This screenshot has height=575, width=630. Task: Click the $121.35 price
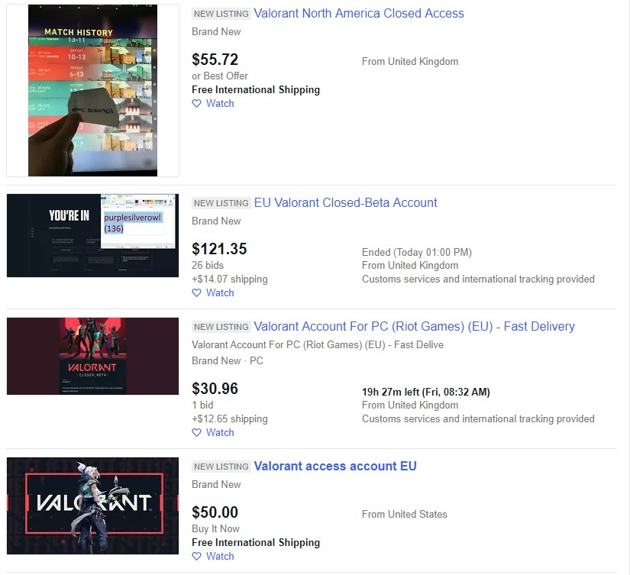pos(219,249)
